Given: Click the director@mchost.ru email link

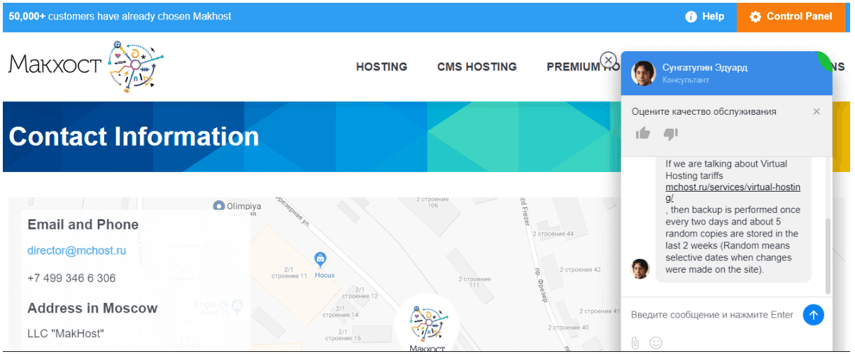Looking at the screenshot, I should 77,250.
